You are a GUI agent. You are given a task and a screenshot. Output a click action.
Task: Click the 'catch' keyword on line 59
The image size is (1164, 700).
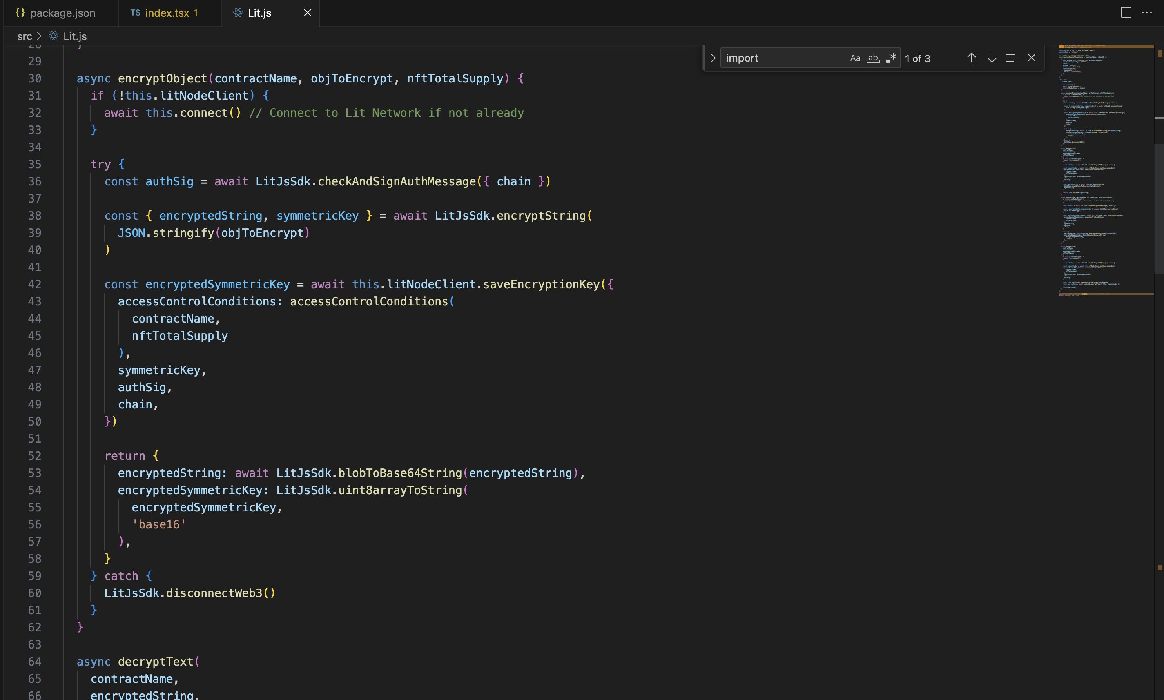tap(121, 575)
